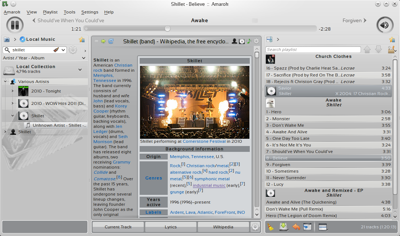Go forward in the Wikipedia applet

click(x=103, y=41)
